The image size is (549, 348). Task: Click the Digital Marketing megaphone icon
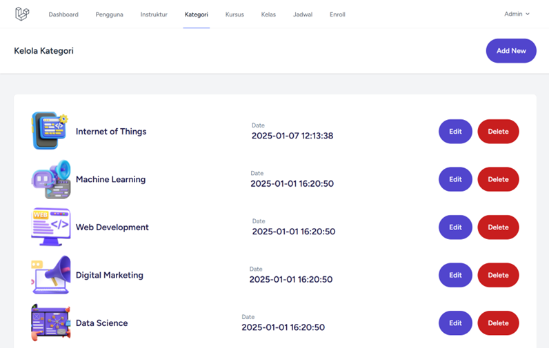click(50, 275)
